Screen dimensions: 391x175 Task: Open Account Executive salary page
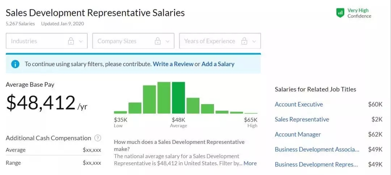[299, 104]
